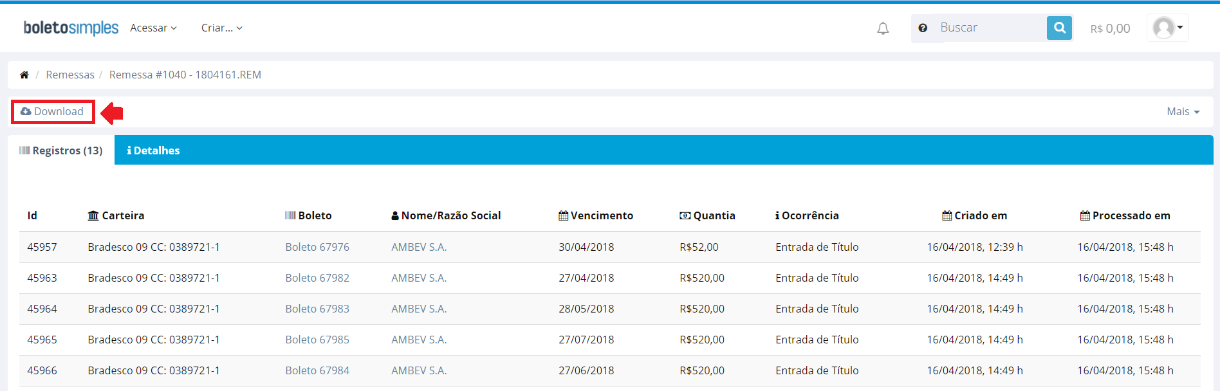Open the user avatar menu
Screen dimensions: 1220x391
click(1167, 28)
